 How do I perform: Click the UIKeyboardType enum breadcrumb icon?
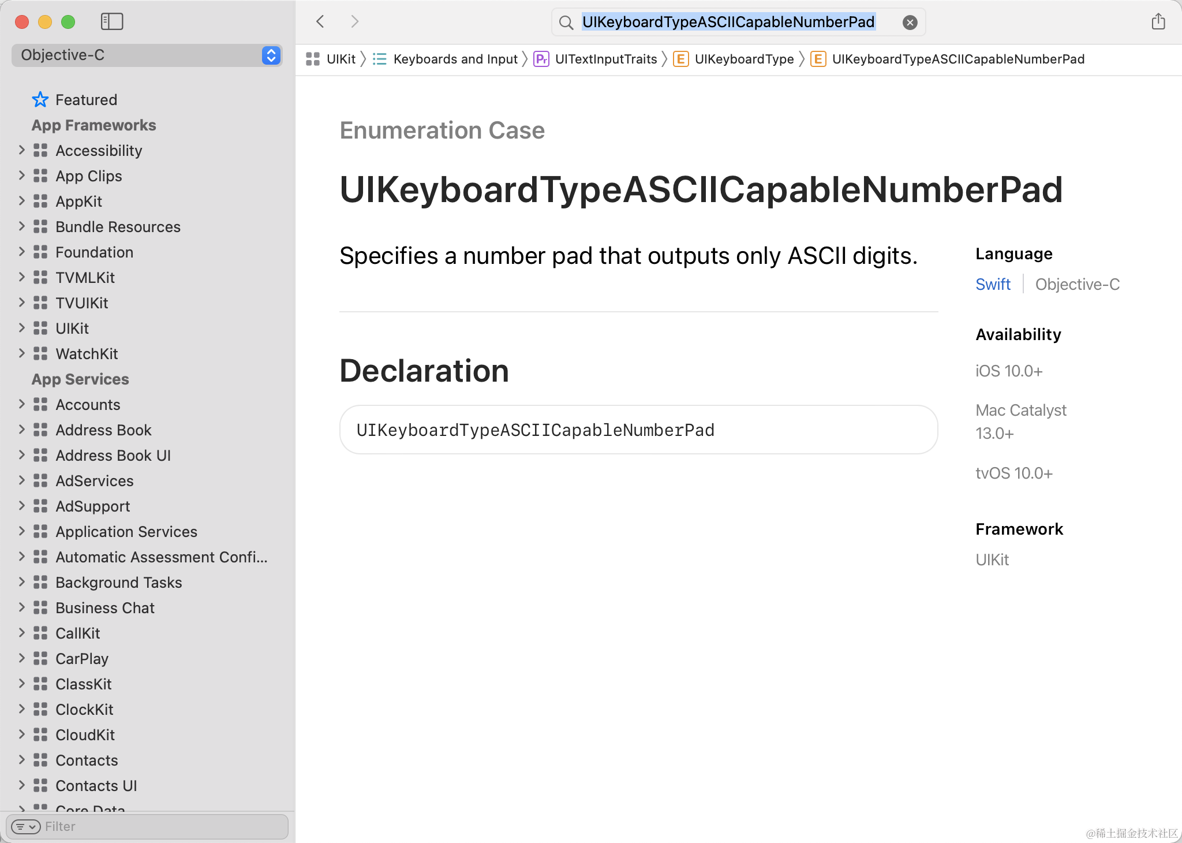(680, 59)
